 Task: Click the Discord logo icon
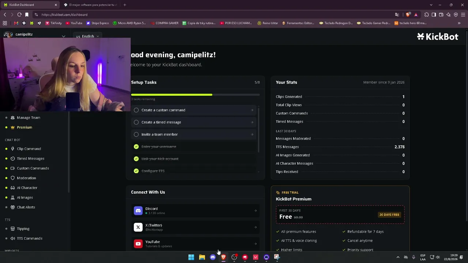pos(138,211)
